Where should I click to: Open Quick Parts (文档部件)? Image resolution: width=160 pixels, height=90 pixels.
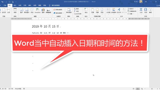tap(114, 11)
